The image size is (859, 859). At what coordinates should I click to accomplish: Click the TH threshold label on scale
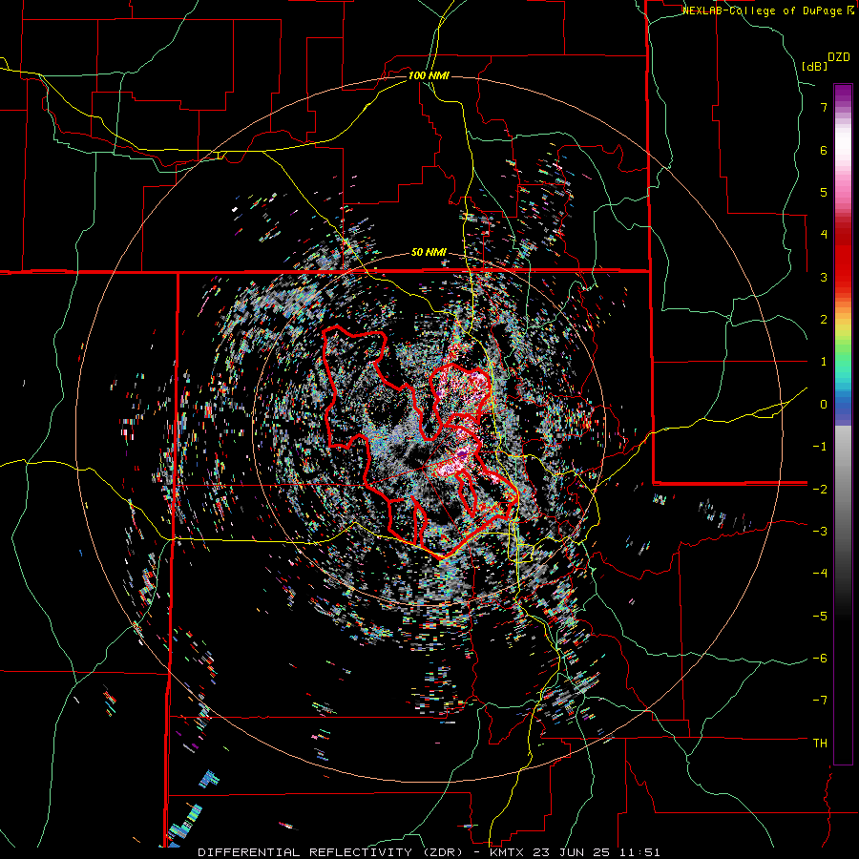tap(820, 744)
